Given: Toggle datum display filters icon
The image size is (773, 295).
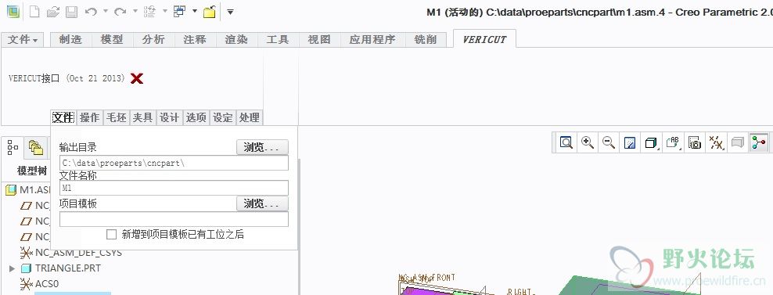Looking at the screenshot, I should coord(716,143).
